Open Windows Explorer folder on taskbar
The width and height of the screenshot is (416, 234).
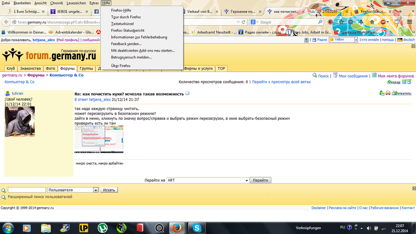tap(46, 228)
